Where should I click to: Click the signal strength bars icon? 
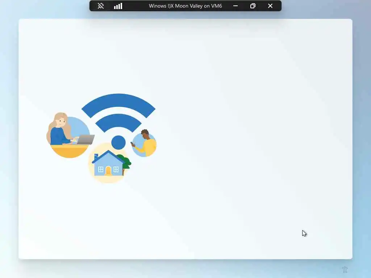(x=118, y=6)
